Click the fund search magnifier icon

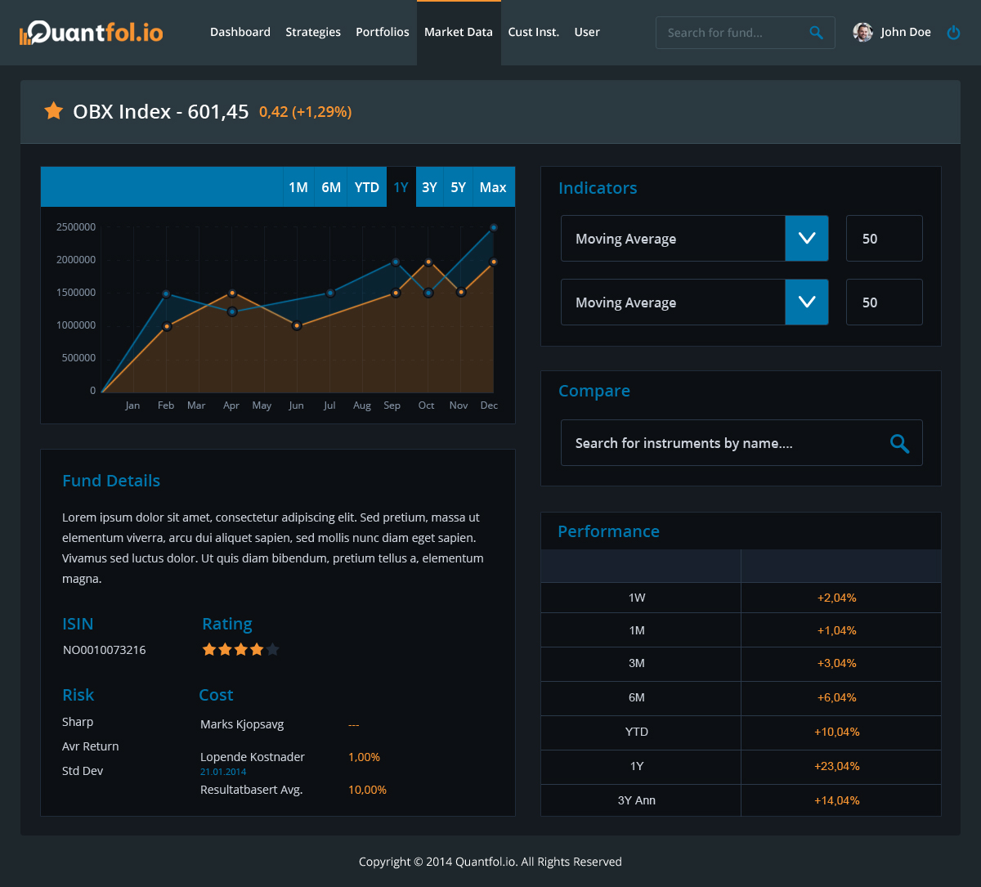coord(816,33)
